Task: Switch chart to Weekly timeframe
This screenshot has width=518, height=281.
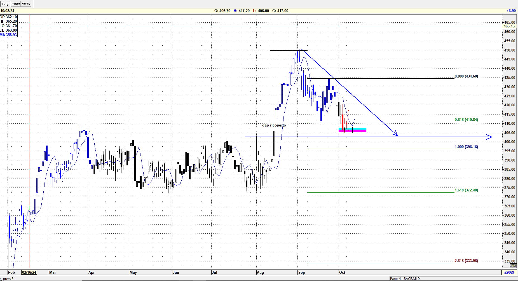Action: pos(15,4)
